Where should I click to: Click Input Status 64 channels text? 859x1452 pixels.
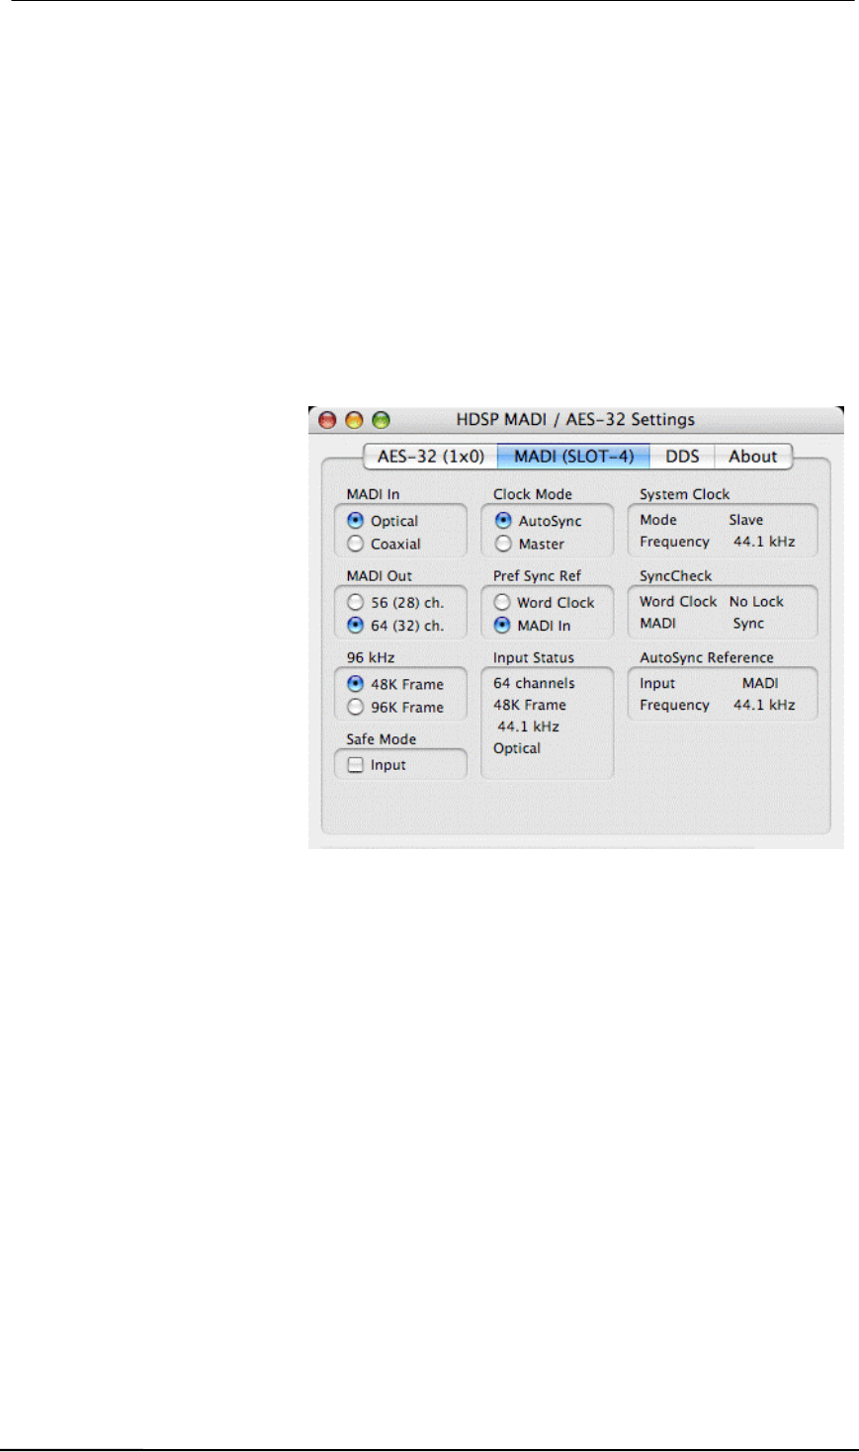pyautogui.click(x=534, y=683)
